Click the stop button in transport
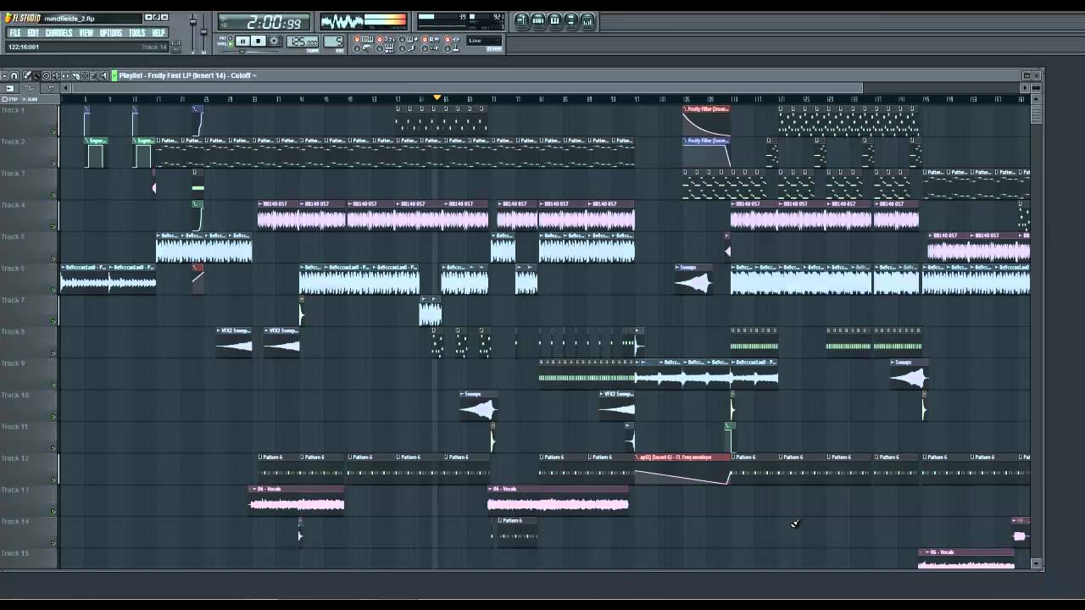The image size is (1085, 610). click(258, 41)
